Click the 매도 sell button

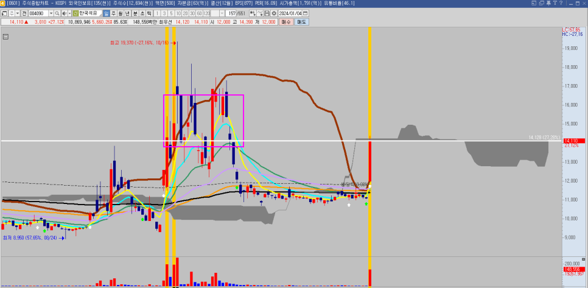point(301,22)
